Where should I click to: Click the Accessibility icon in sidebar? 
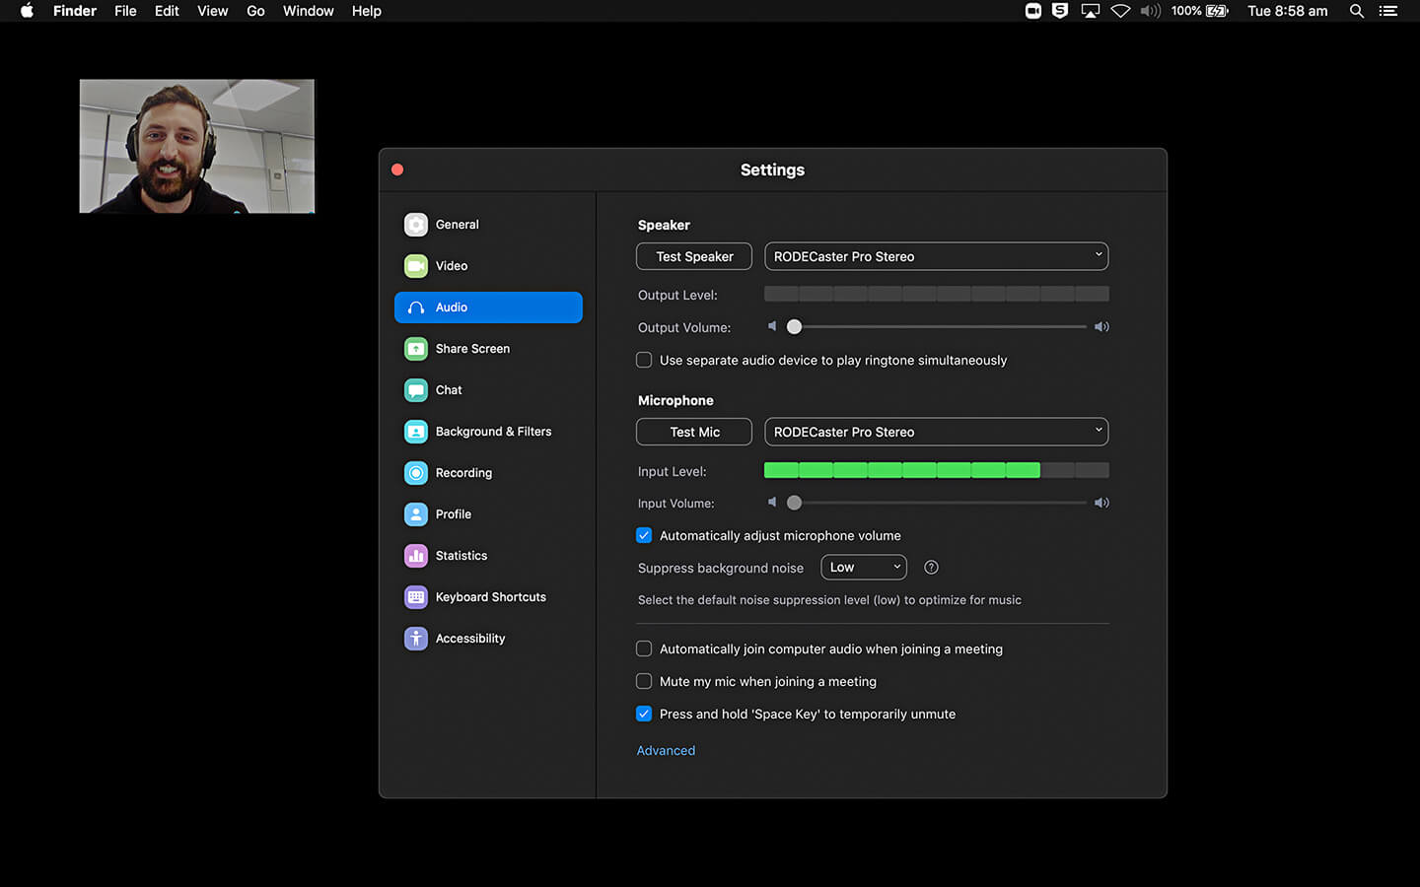[416, 639]
